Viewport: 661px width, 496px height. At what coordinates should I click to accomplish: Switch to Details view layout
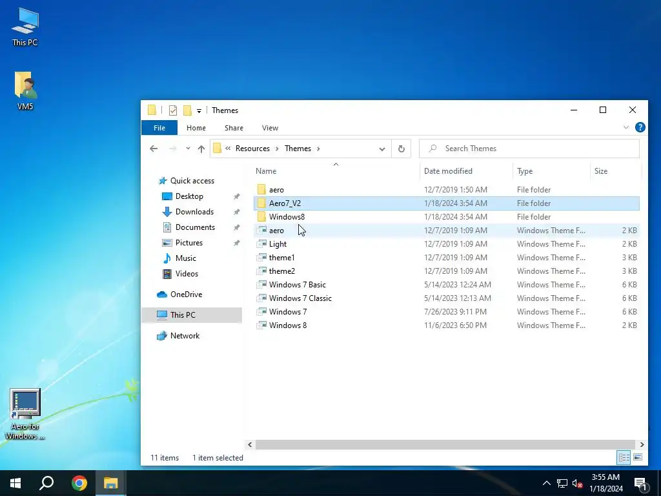pyautogui.click(x=624, y=457)
